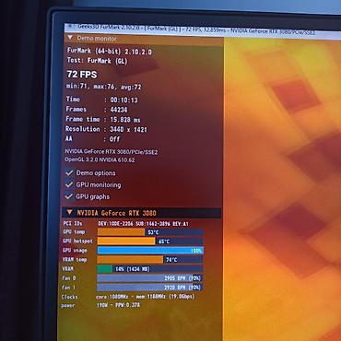Viewport: 341px width, 341px height.
Task: Click the Geeks3D FurMark window title bar
Action: click(203, 30)
